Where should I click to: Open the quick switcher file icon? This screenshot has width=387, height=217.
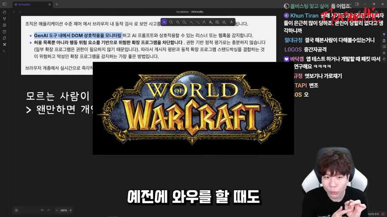click(4, 12)
